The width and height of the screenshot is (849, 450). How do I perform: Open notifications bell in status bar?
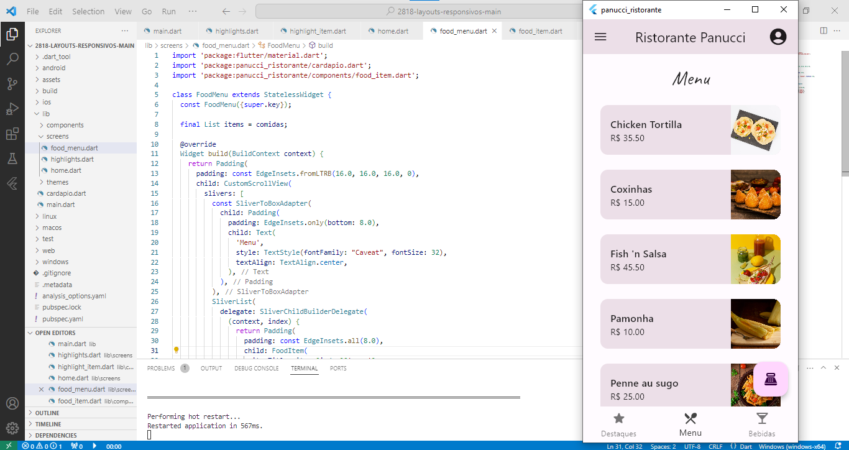coord(839,446)
